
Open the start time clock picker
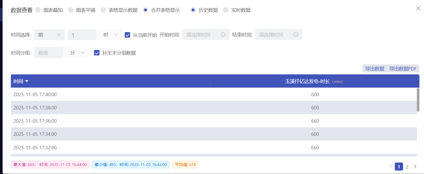[x=223, y=34]
